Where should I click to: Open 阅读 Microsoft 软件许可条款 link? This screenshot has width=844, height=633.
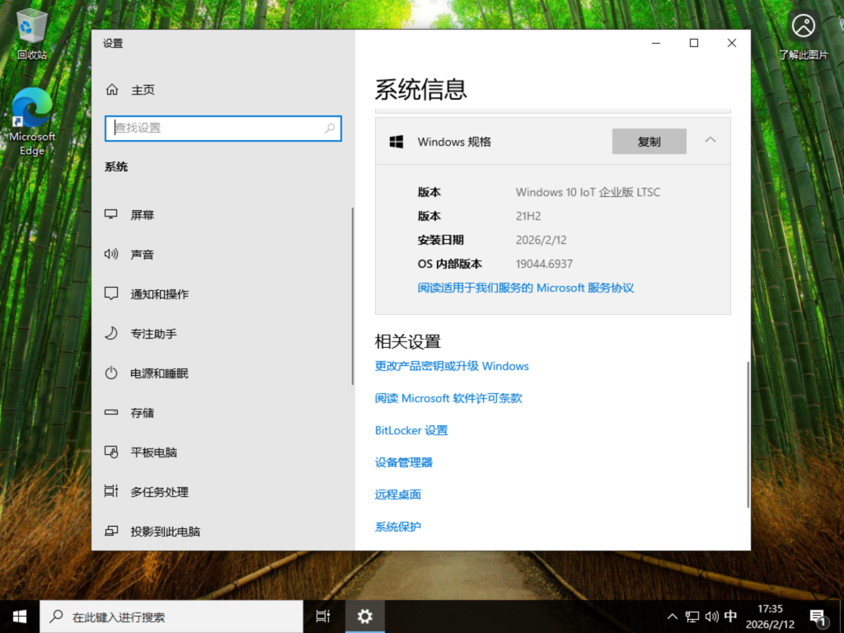pos(449,399)
